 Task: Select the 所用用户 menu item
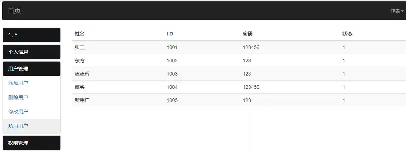coord(18,126)
